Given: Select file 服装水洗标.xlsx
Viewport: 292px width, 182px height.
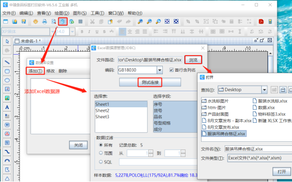Looking at the screenshot, I should (270, 101).
